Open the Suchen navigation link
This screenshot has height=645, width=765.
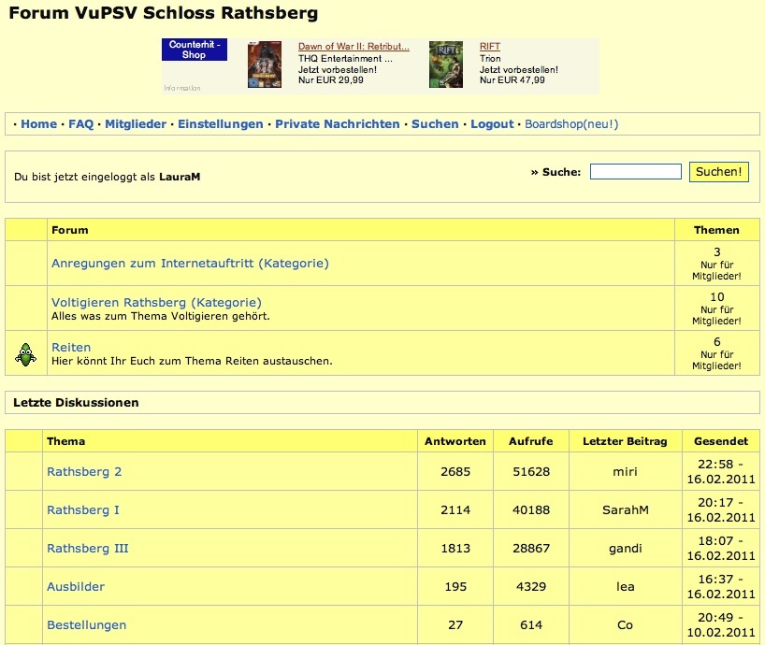click(x=435, y=123)
